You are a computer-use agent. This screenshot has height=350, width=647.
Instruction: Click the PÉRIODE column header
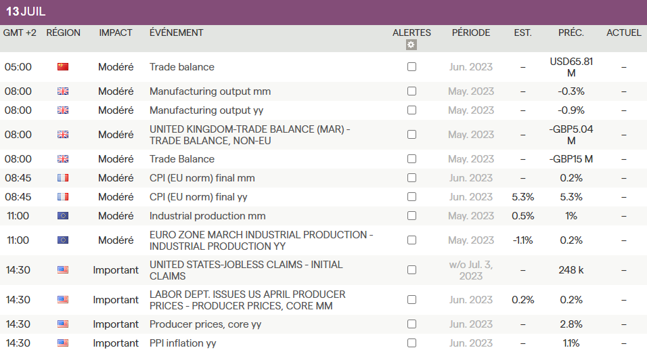point(471,32)
